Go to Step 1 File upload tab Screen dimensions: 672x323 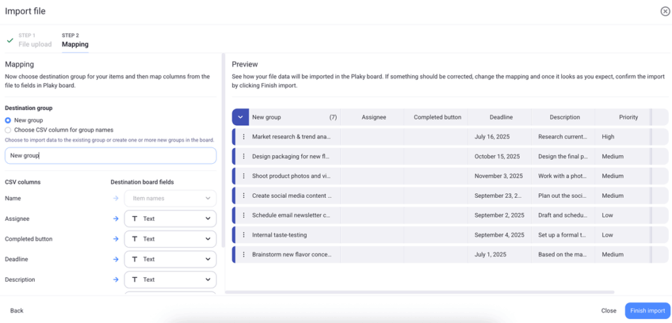click(x=33, y=41)
